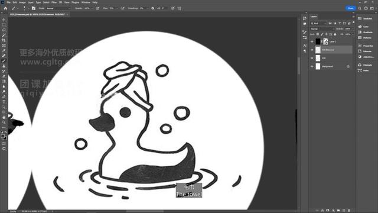Open the Gradients panel

pyautogui.click(x=366, y=32)
